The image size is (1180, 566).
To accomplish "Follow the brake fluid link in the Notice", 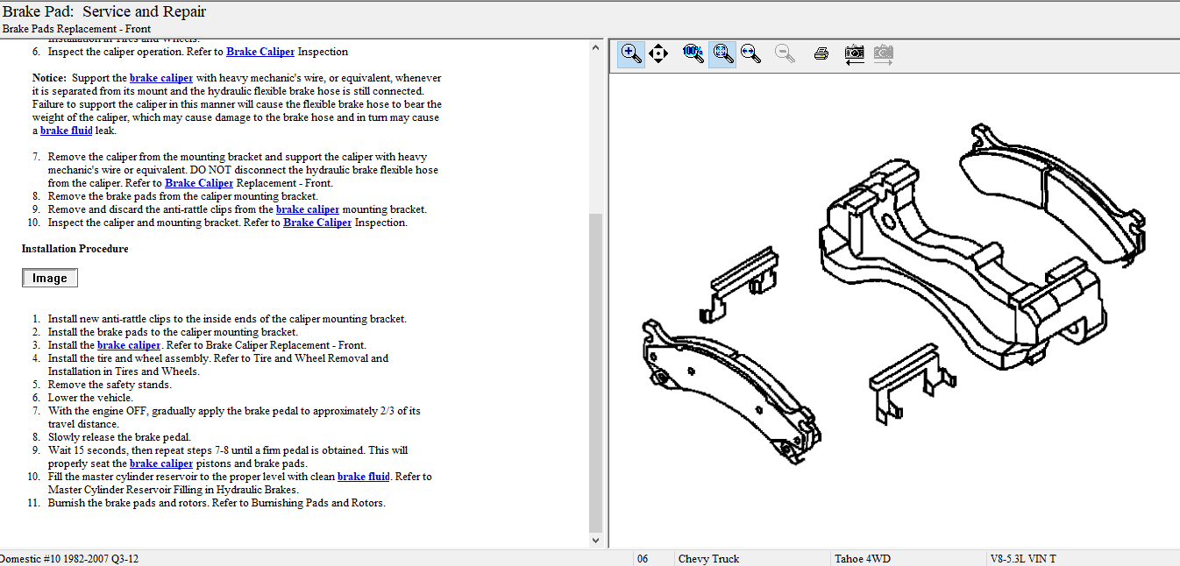I will [x=66, y=131].
